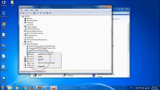The width and height of the screenshot is (160, 90).
Task: Click the last toolbar icon after Uninstall
Action: [x=50, y=13]
